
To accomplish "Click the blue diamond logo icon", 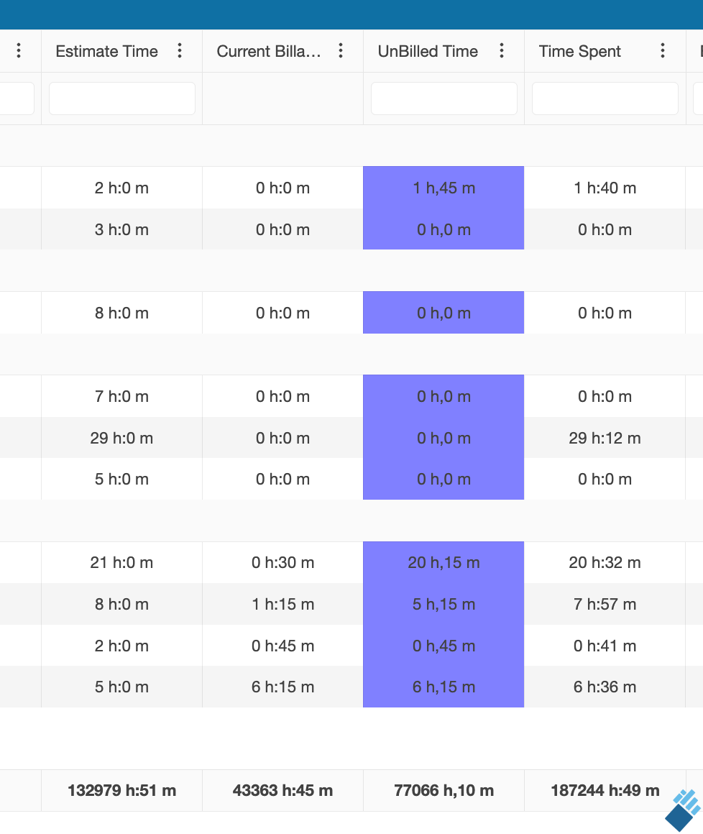I will coord(682,810).
